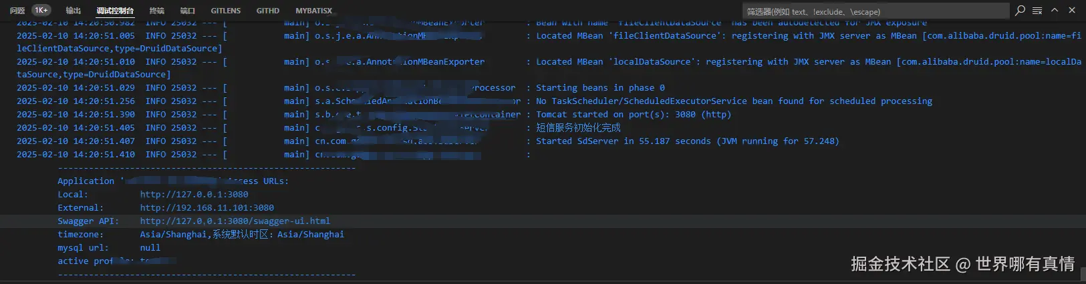The image size is (1086, 284).
Task: Open the GITHD panel tab
Action: click(268, 11)
